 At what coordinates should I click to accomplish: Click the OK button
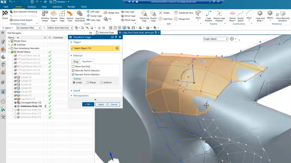point(88,104)
